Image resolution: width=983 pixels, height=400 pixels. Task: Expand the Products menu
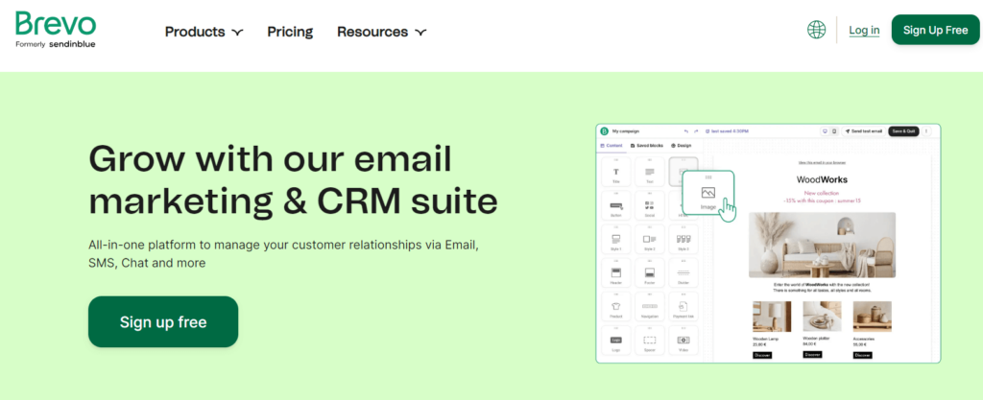coord(204,32)
